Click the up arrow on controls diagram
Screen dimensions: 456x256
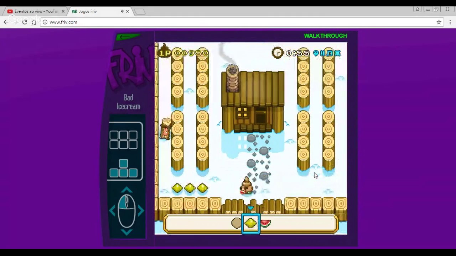point(126,189)
